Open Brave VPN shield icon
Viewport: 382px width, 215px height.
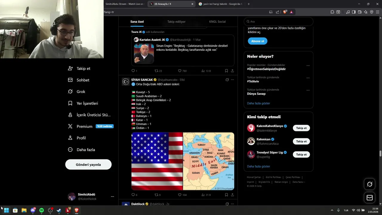coord(372,12)
